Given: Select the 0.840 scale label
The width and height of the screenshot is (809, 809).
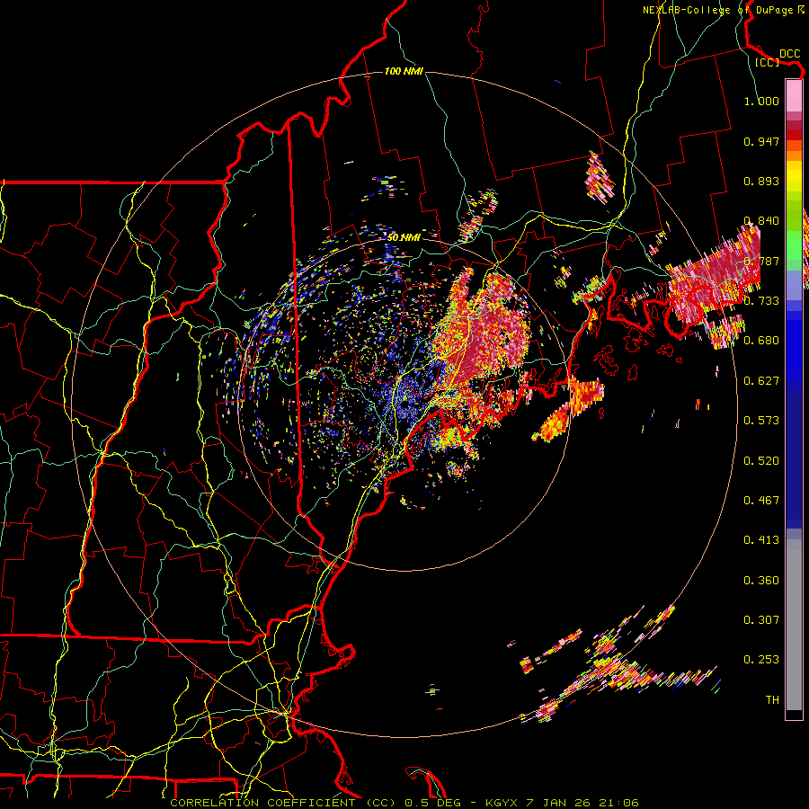Looking at the screenshot, I should pyautogui.click(x=761, y=221).
